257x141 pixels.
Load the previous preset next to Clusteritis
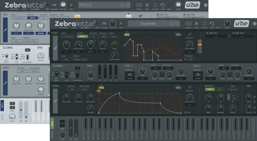click(172, 24)
